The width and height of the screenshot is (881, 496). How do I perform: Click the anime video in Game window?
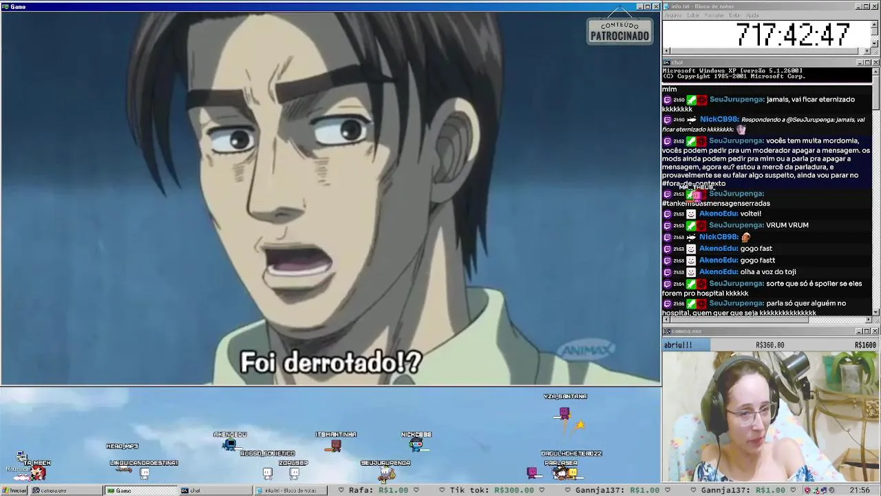(x=330, y=198)
